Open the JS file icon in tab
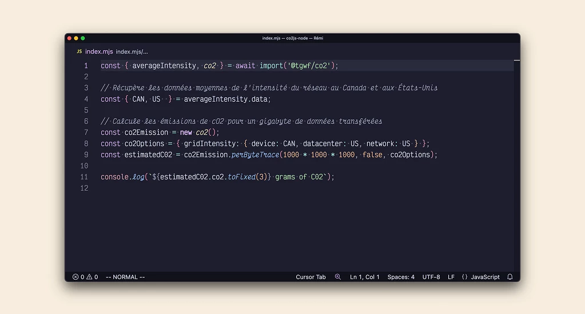 coord(79,51)
